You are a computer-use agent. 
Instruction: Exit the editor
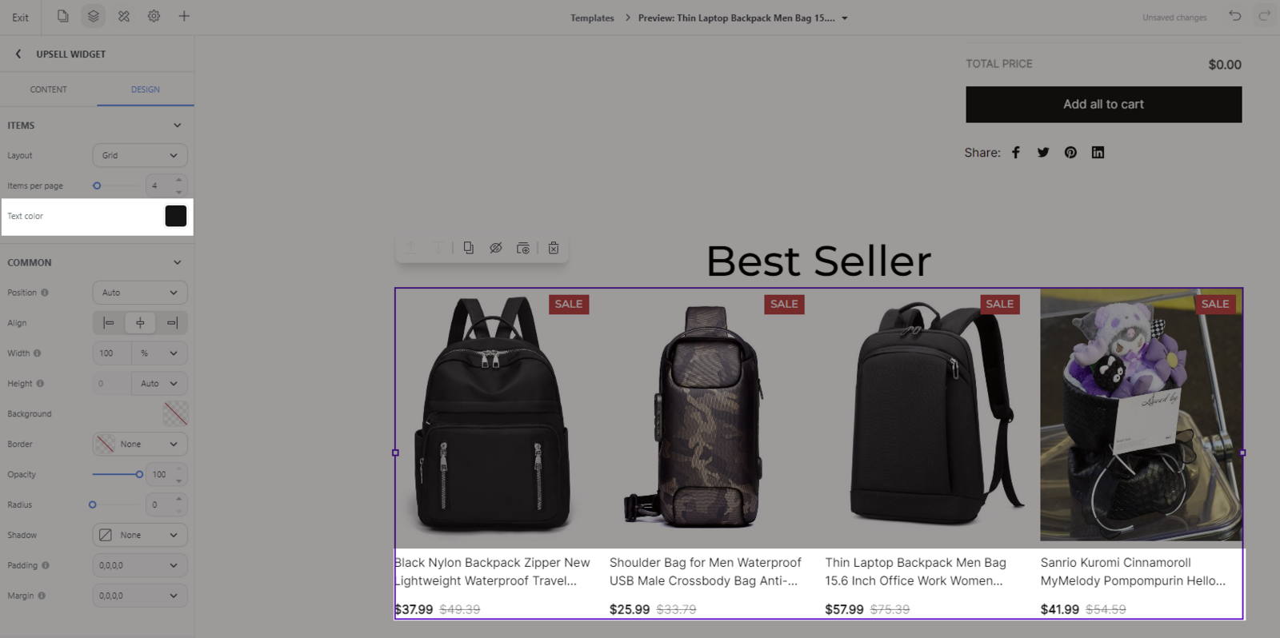pos(21,18)
